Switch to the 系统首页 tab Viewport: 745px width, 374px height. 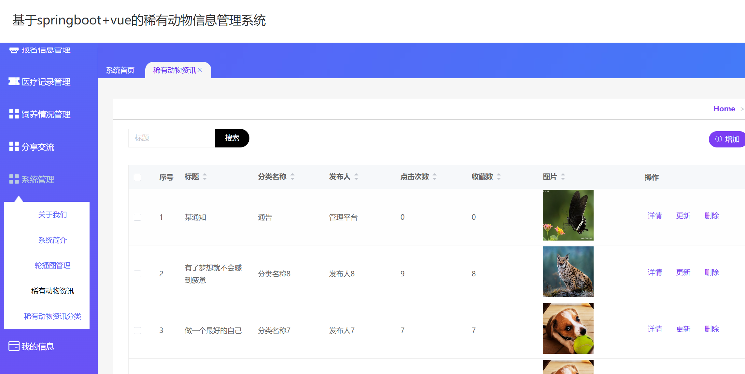pos(120,70)
